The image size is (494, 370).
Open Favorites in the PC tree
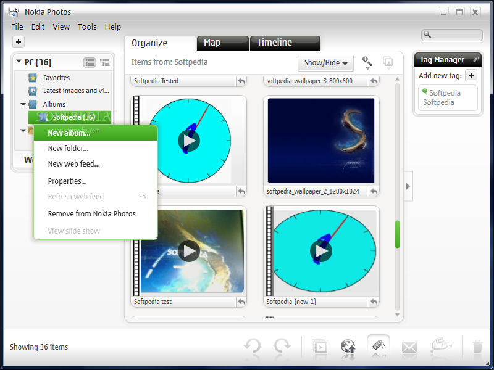(x=56, y=78)
